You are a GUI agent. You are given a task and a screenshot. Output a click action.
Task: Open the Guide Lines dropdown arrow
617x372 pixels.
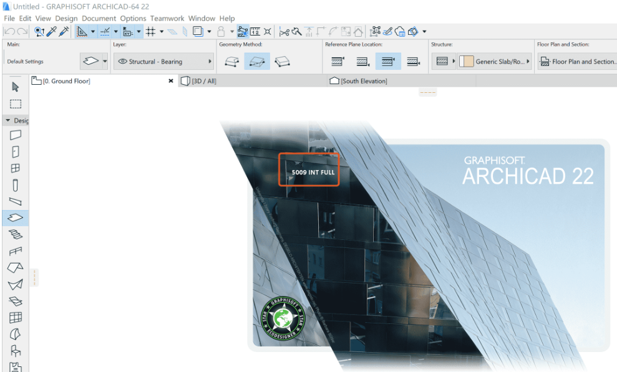[93, 31]
